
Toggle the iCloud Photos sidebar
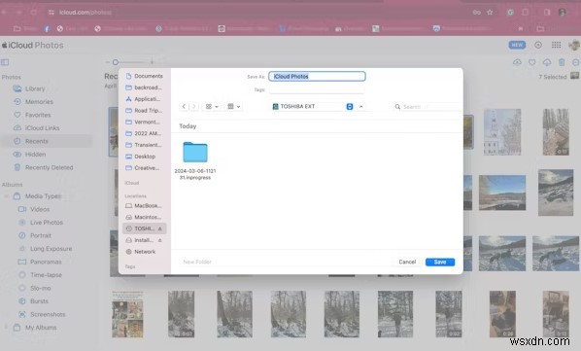tap(5, 62)
